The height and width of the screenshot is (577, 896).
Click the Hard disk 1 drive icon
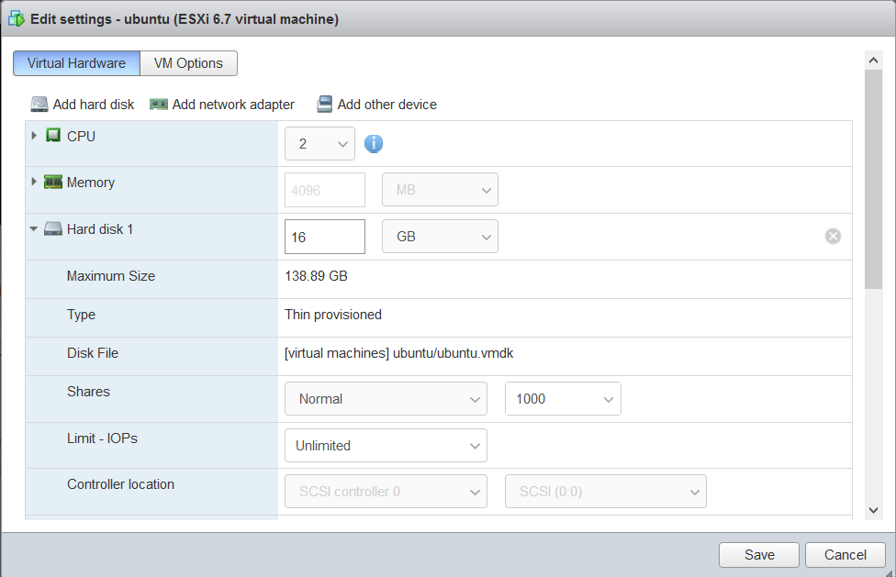(x=53, y=228)
